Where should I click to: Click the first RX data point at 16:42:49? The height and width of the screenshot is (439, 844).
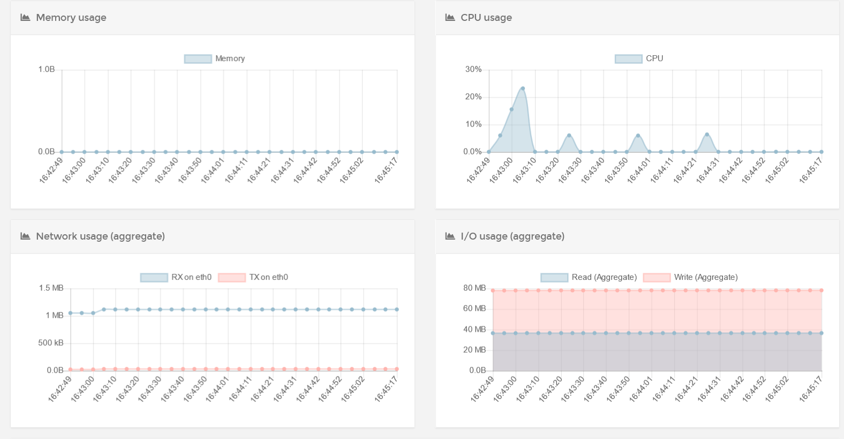pos(70,313)
